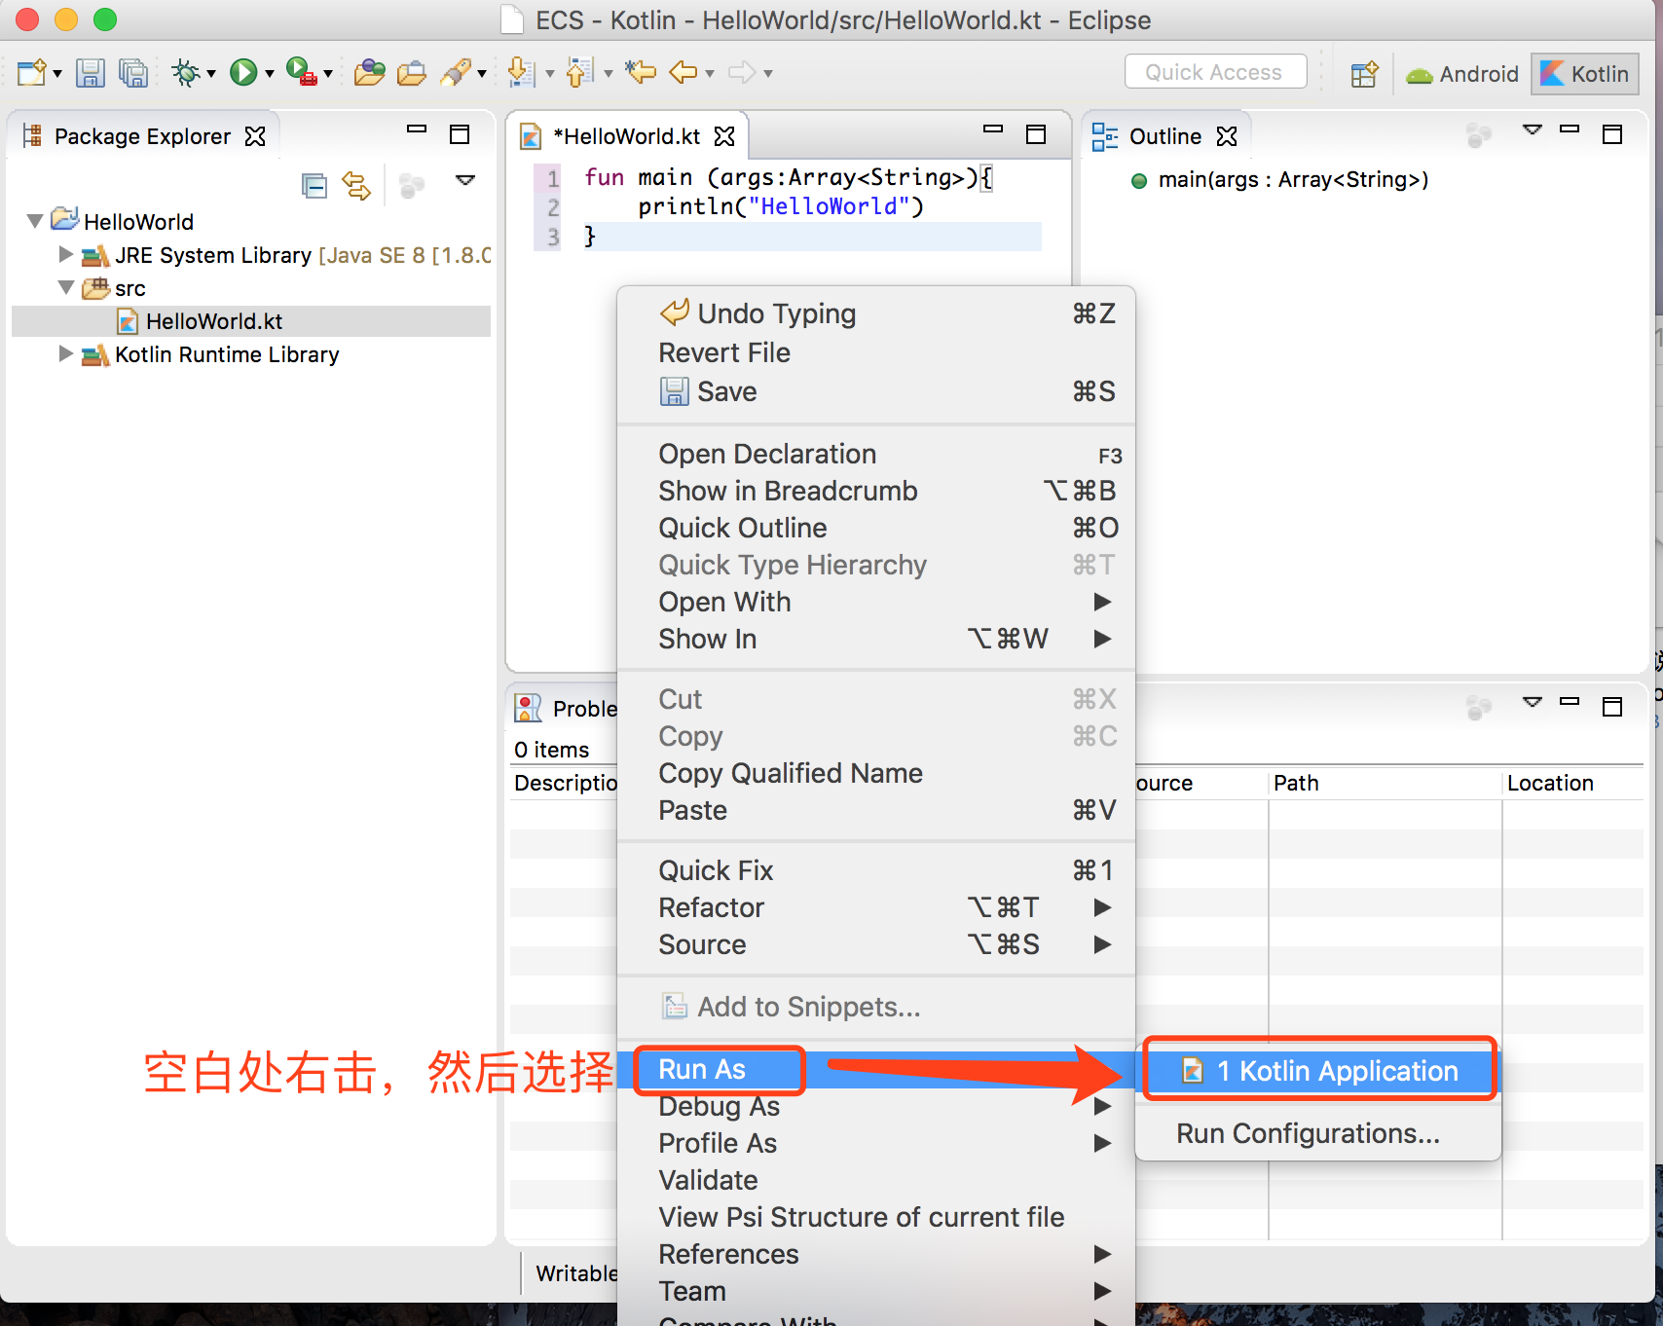This screenshot has width=1663, height=1326.
Task: Switch to the Kotlin perspective
Action: (1585, 74)
